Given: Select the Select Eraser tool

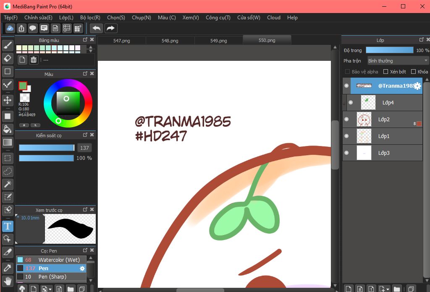Looking at the screenshot, I should (8, 210).
